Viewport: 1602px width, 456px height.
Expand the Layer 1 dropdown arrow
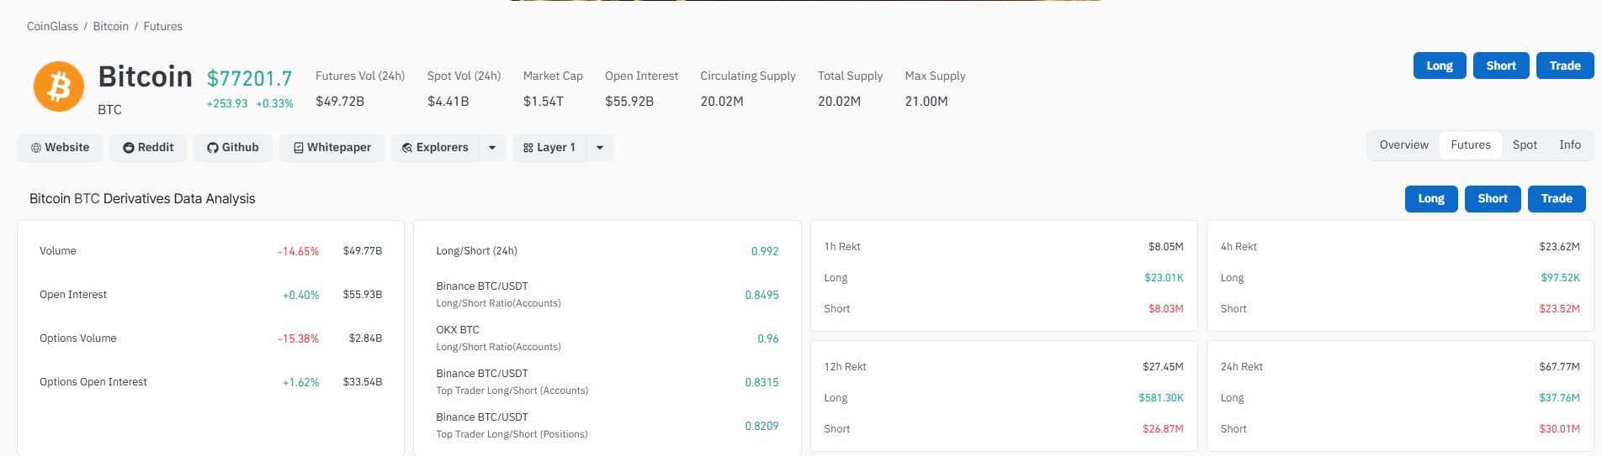click(600, 148)
